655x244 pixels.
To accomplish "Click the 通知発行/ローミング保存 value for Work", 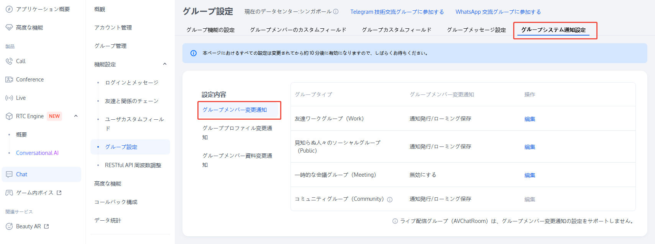I will [x=440, y=119].
